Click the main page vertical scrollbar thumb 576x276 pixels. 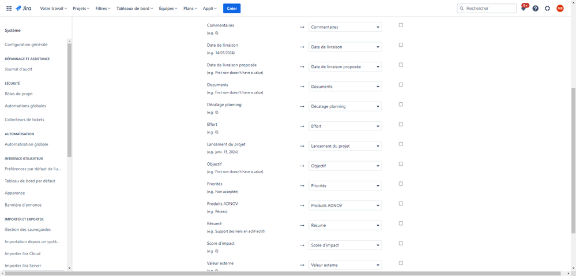[574, 160]
